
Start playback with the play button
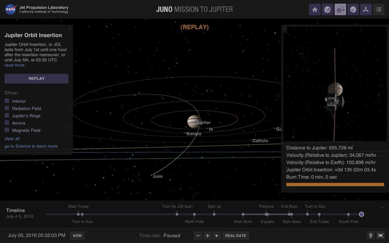click(x=217, y=236)
